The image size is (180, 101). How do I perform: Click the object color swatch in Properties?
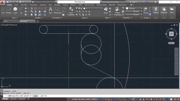pyautogui.click(x=127, y=8)
